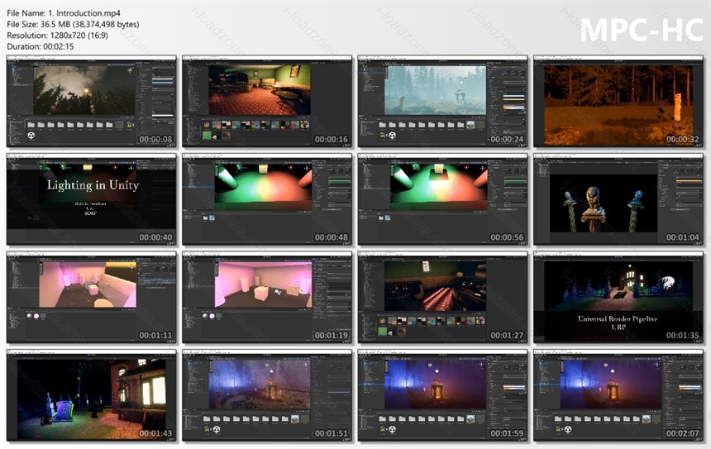Screen dimensions: 711x449
Task: Click the 'File Size: 36.5 MB' line
Action: 73,25
